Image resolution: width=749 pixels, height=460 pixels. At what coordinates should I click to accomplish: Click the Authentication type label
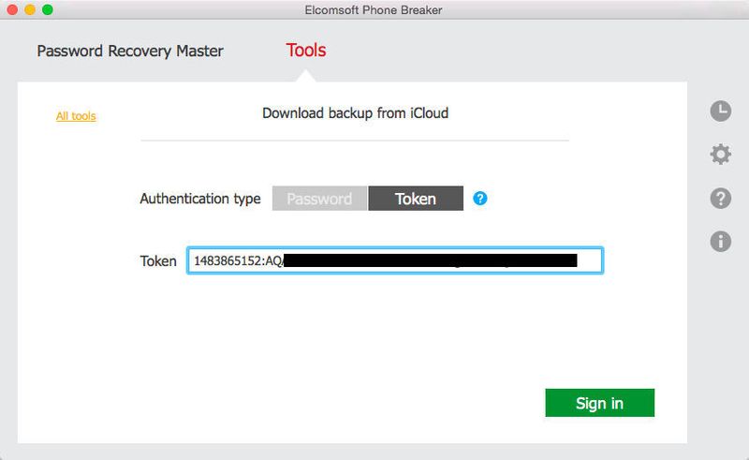[x=200, y=199]
